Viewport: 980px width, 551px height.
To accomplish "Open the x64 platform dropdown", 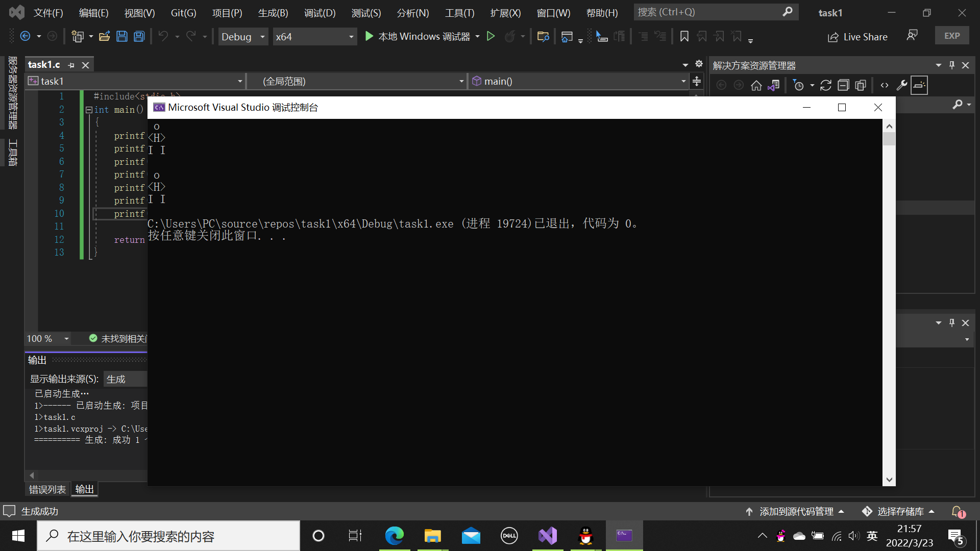I will pos(351,37).
